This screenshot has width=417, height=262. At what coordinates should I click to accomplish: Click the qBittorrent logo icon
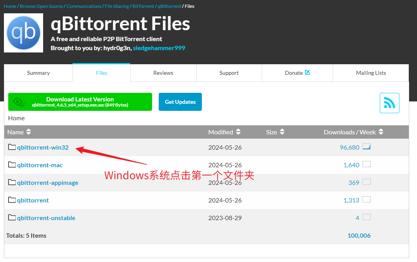[24, 33]
